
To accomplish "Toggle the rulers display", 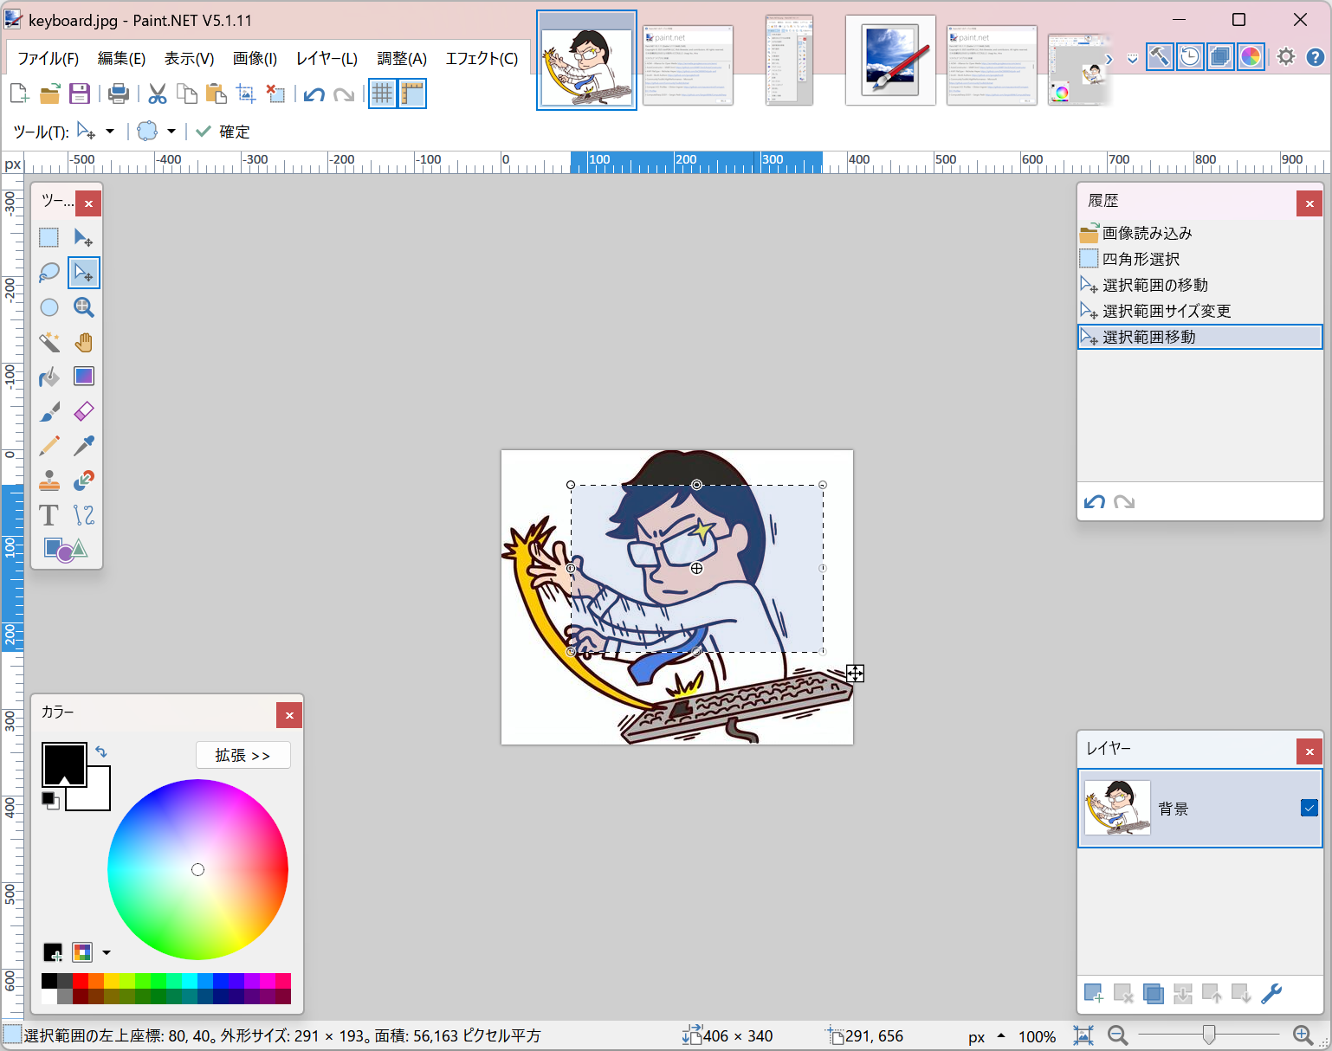I will coord(412,93).
